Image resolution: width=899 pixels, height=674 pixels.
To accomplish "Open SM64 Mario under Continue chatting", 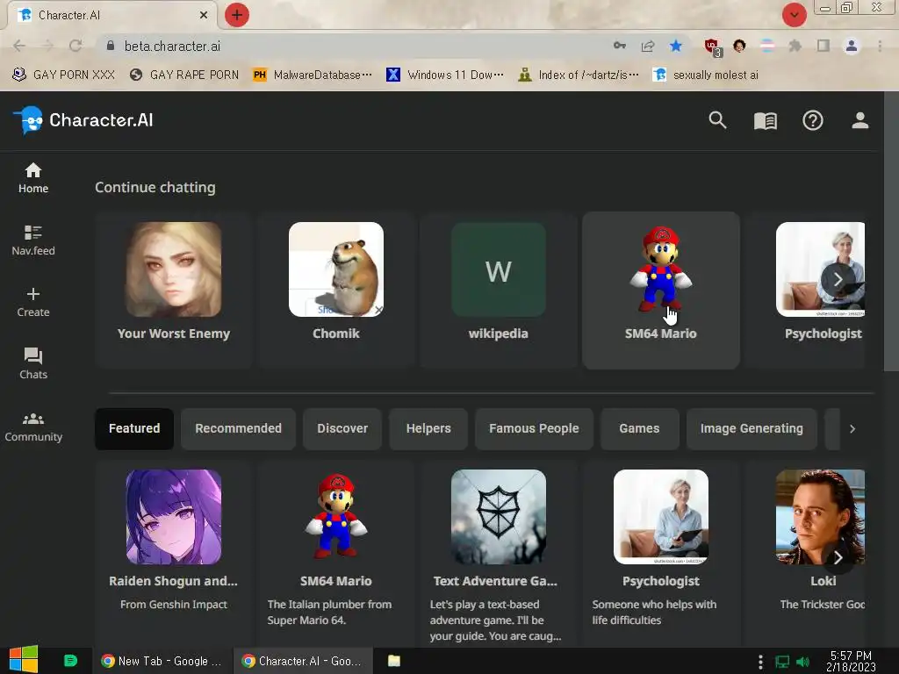I will [x=660, y=290].
